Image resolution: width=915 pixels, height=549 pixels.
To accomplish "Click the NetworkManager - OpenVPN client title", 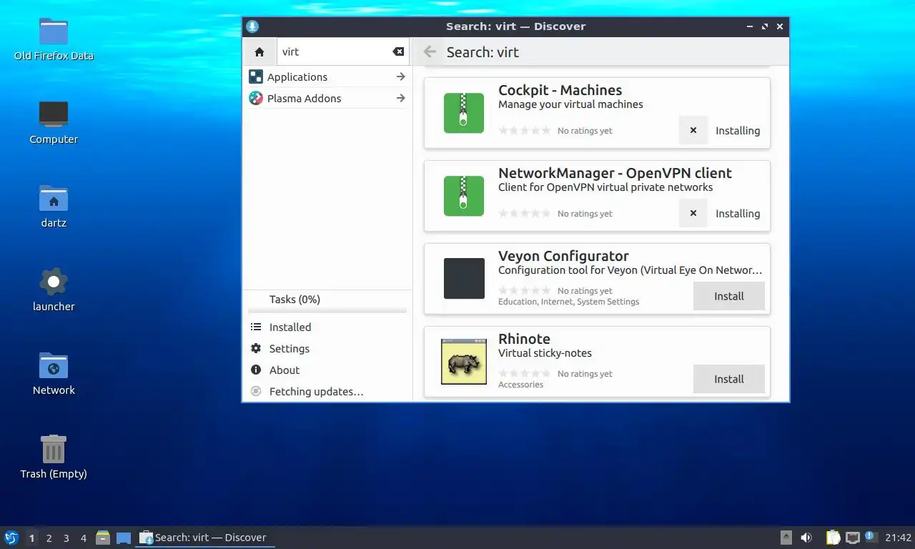I will pyautogui.click(x=615, y=173).
